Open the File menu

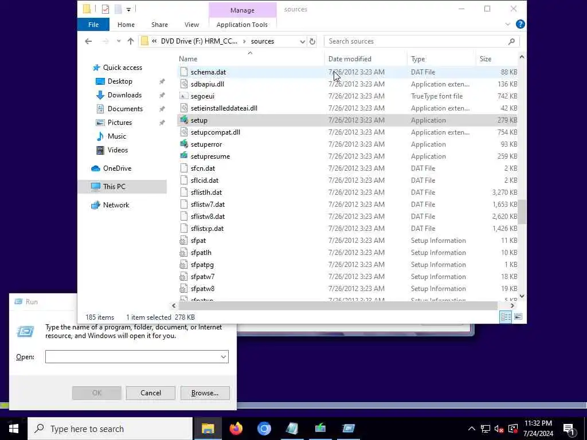(93, 25)
